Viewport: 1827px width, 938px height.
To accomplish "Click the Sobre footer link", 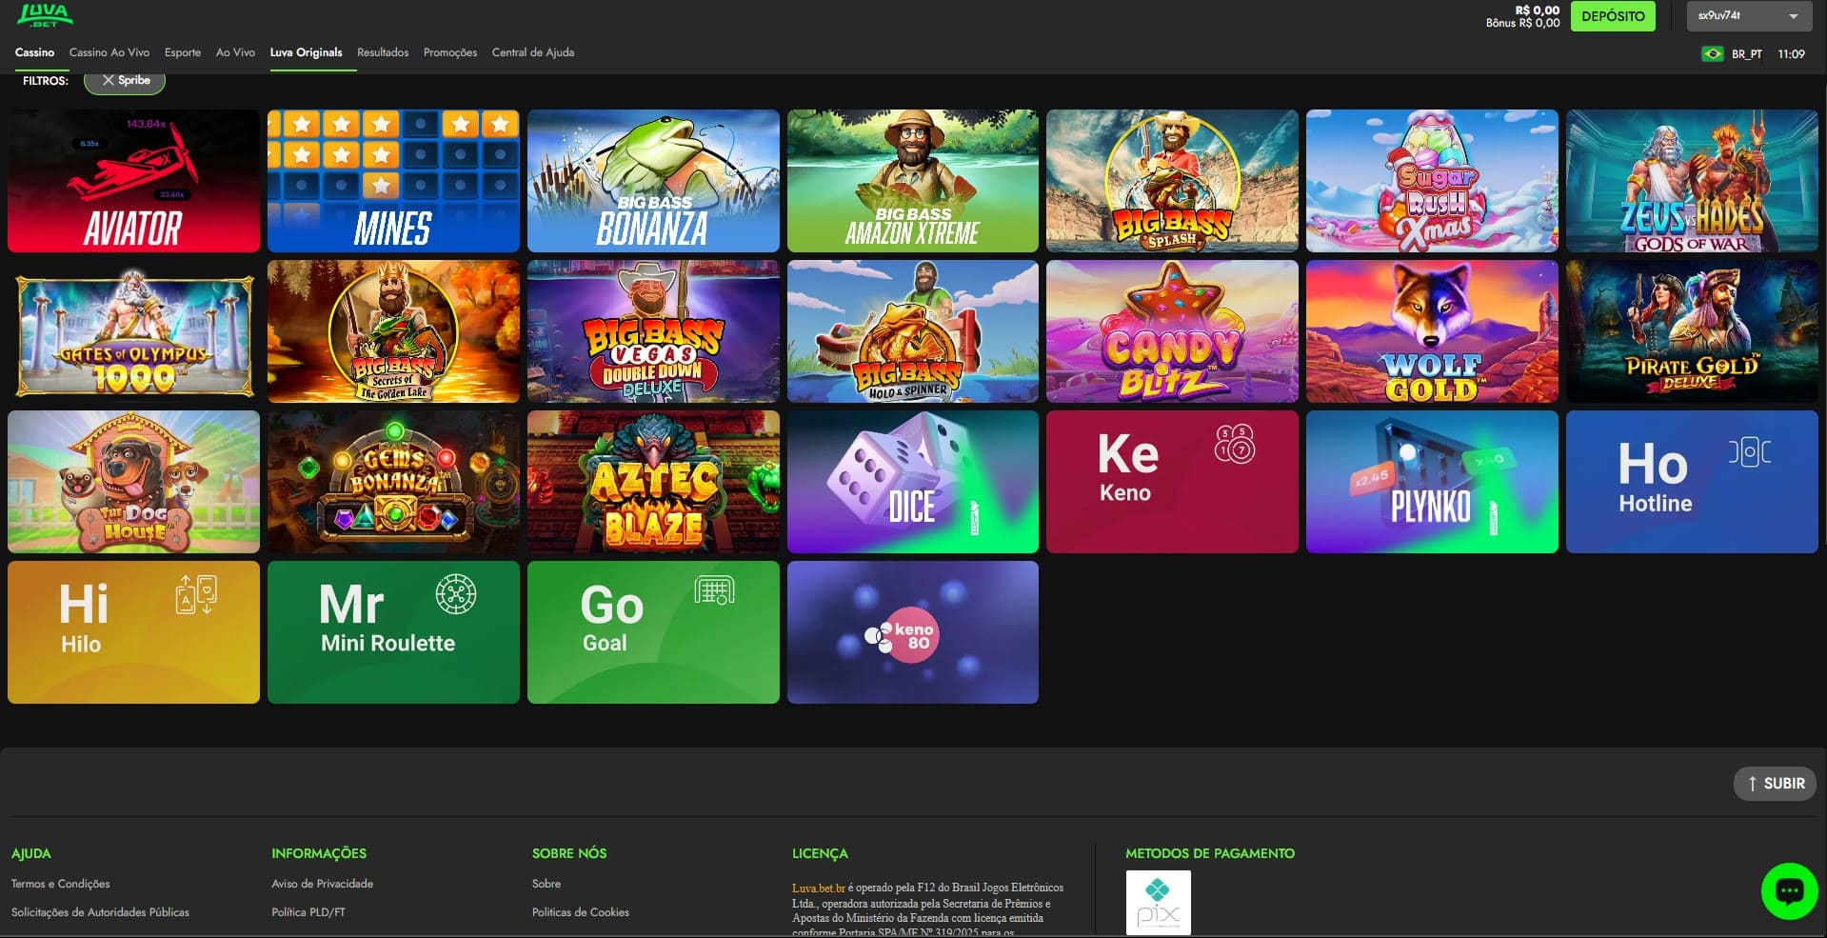I will (546, 884).
